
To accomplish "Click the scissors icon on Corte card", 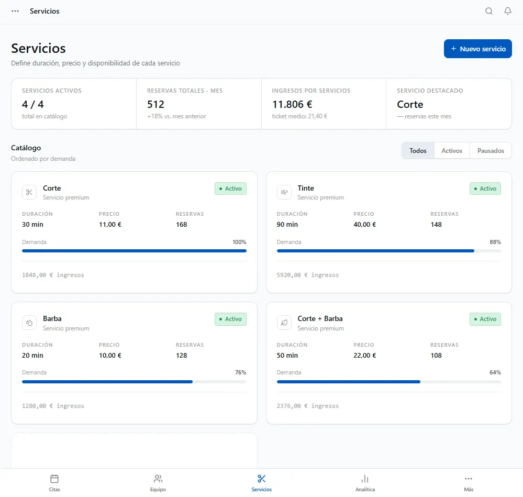I will 29,192.
